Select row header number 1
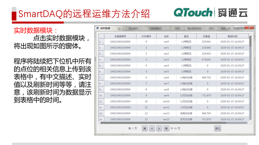 click(x=101, y=42)
